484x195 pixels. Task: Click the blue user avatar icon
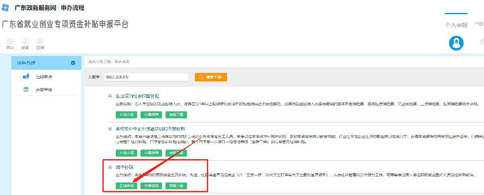point(456,44)
